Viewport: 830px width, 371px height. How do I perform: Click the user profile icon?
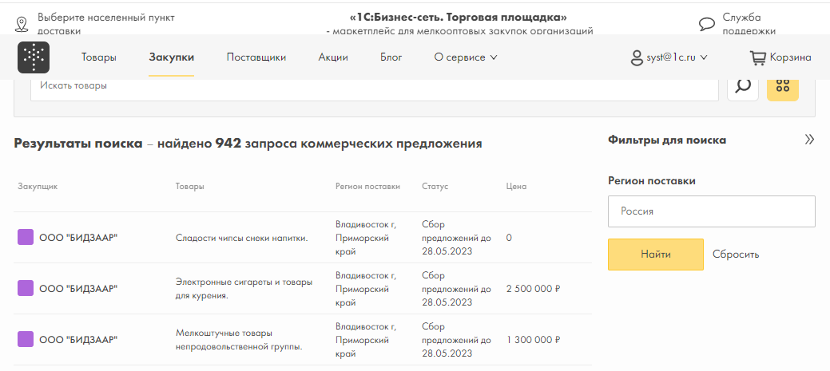click(x=636, y=57)
